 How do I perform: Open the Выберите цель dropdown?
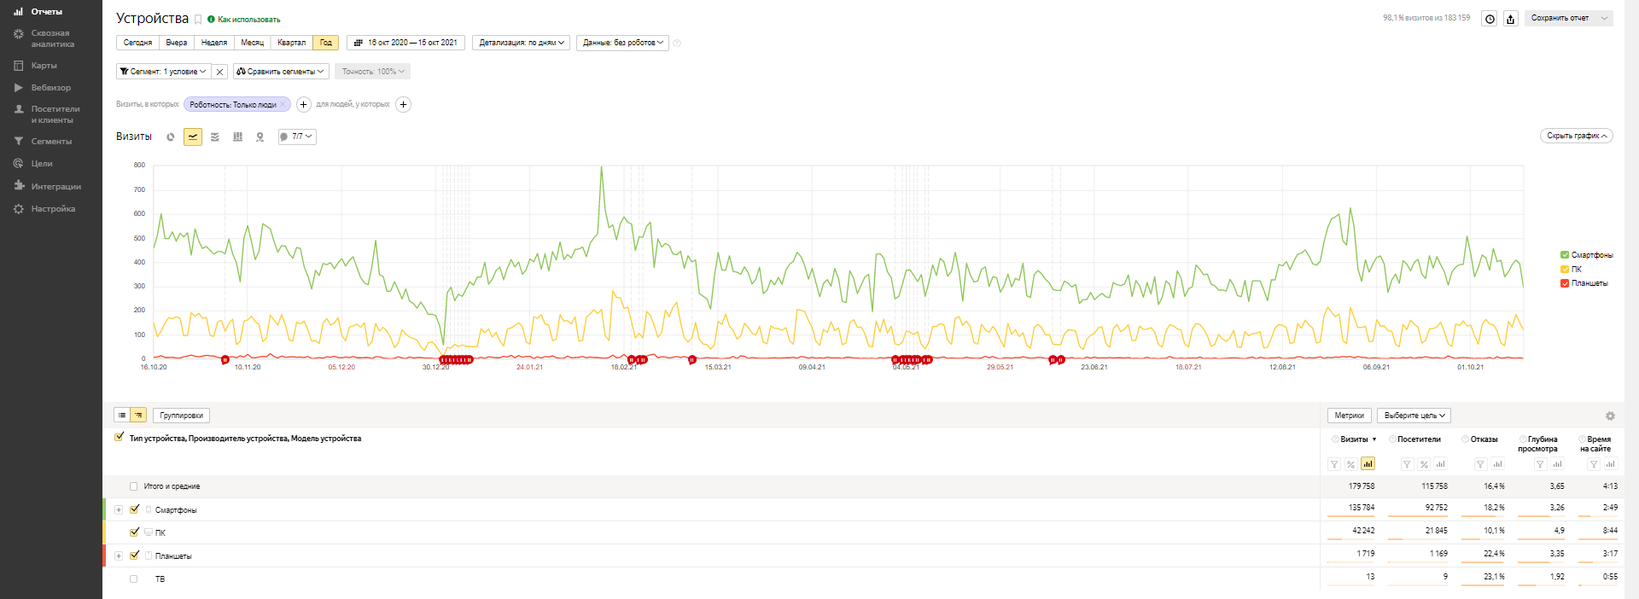point(1414,416)
